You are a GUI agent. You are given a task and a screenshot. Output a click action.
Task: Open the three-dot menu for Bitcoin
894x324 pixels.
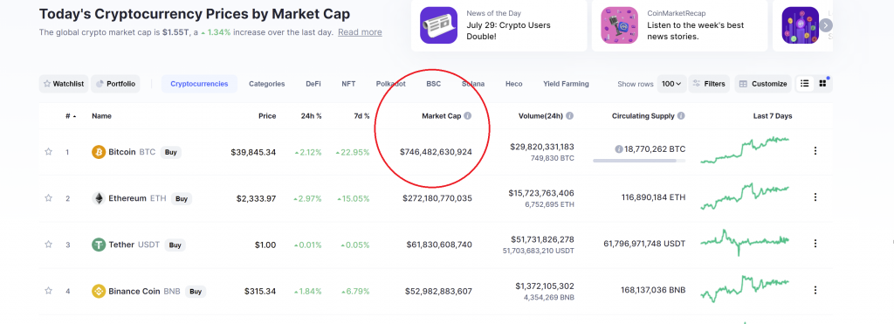[x=815, y=150]
